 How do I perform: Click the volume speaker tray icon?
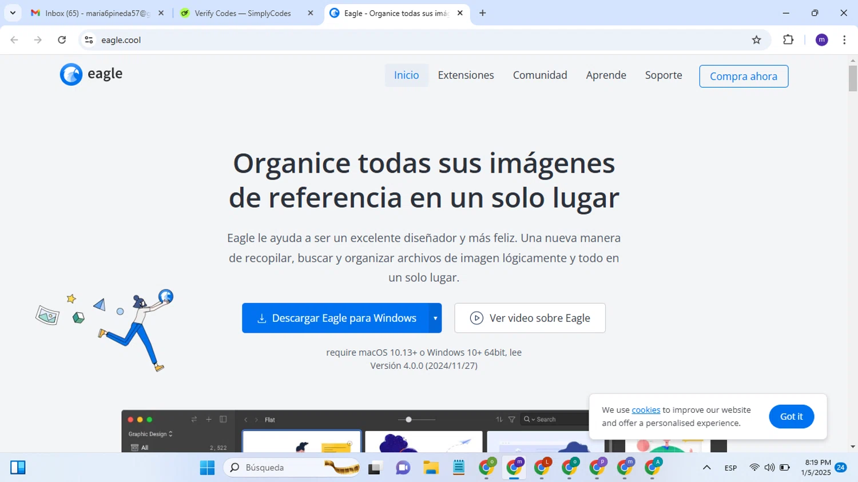pyautogui.click(x=769, y=468)
